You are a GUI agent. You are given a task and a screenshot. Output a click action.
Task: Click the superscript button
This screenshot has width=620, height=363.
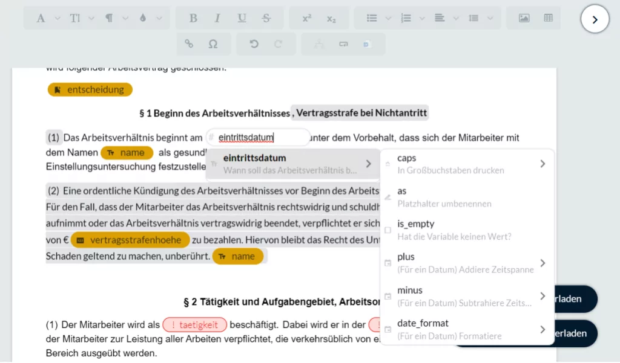(x=306, y=18)
